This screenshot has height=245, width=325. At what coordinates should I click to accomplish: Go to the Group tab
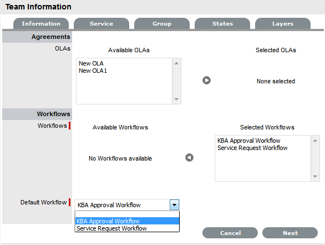[162, 24]
